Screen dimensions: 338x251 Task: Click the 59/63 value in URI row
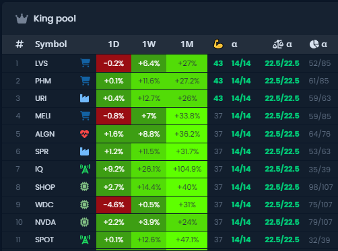320,98
